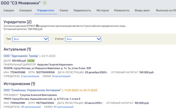176x109 pixels.
Task: Click the Кадашёвская наб. address line
Action: (42, 99)
